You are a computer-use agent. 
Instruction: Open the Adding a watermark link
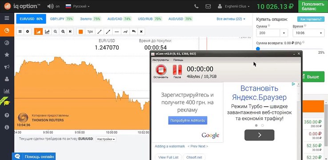pos(170,146)
